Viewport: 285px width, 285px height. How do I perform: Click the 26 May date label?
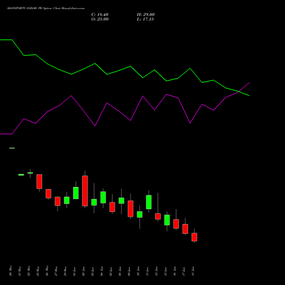point(47,271)
